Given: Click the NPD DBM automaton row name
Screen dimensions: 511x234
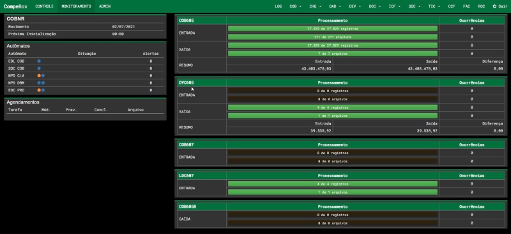Looking at the screenshot, I should click(x=16, y=83).
